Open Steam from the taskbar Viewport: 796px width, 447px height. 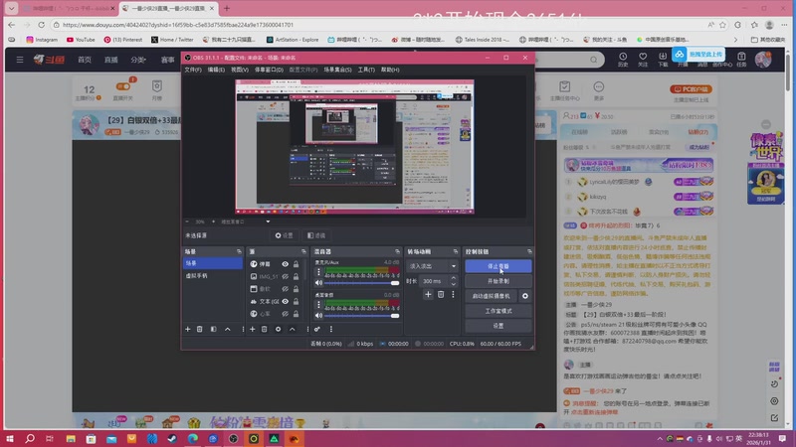pyautogui.click(x=172, y=438)
